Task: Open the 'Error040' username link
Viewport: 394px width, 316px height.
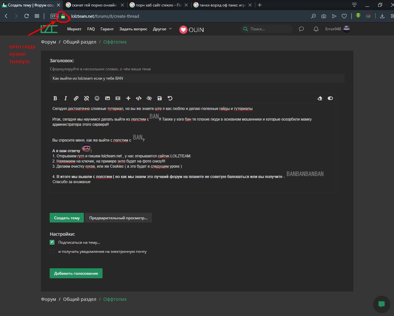Action: coord(333,29)
